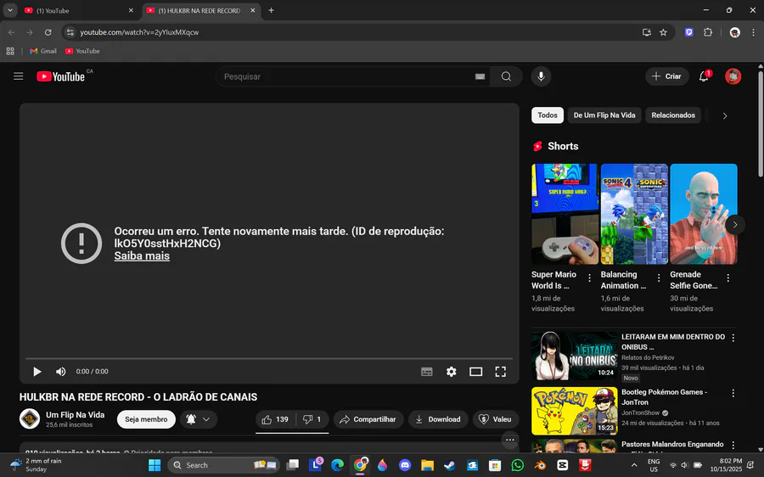Screen dimensions: 764x477
Task: Select the Todos filter chip
Action: 548,115
